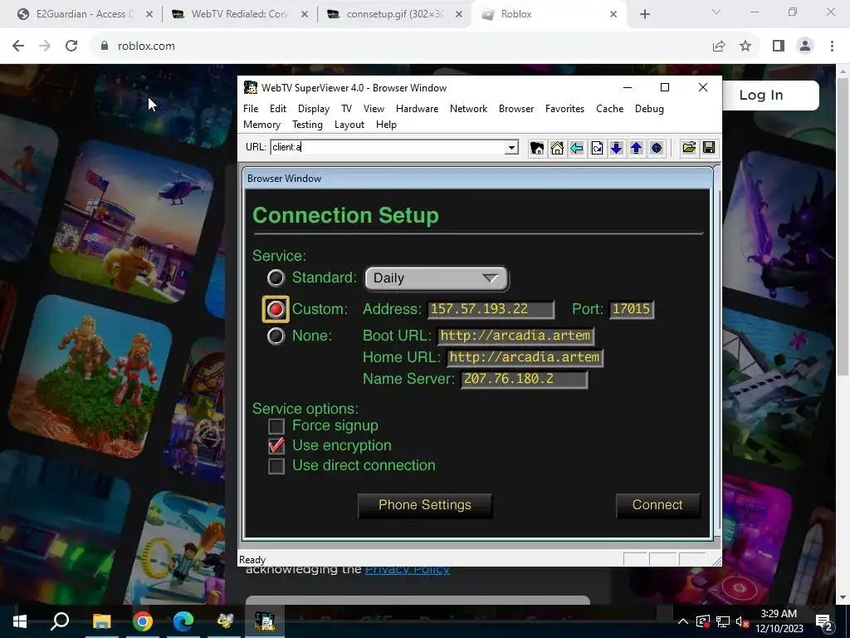The width and height of the screenshot is (850, 638).
Task: Open the Network menu
Action: 468,109
